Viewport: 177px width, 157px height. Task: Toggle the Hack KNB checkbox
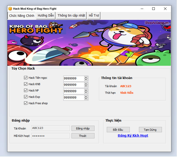[26, 84]
